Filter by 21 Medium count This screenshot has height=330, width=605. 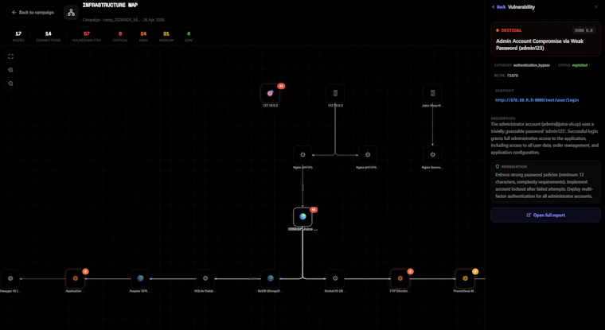[x=166, y=37]
